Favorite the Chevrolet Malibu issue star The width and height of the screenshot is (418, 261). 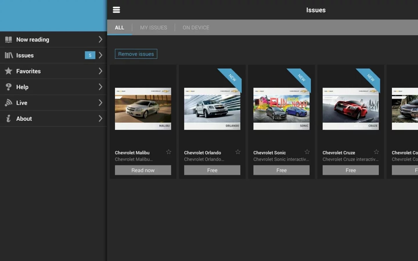click(x=169, y=152)
